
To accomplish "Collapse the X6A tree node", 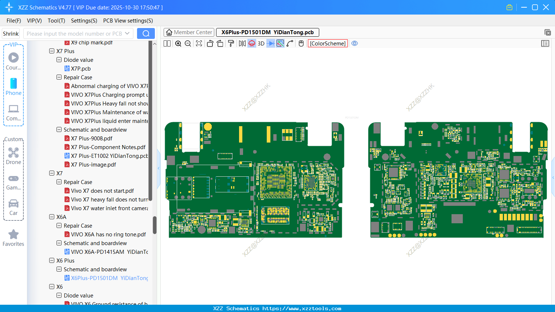I will point(52,217).
